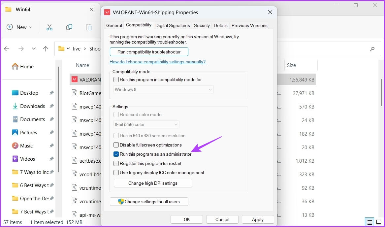Enable 'Use legacy display ICC color management'
Screen dimensions: 385x227
point(116,173)
